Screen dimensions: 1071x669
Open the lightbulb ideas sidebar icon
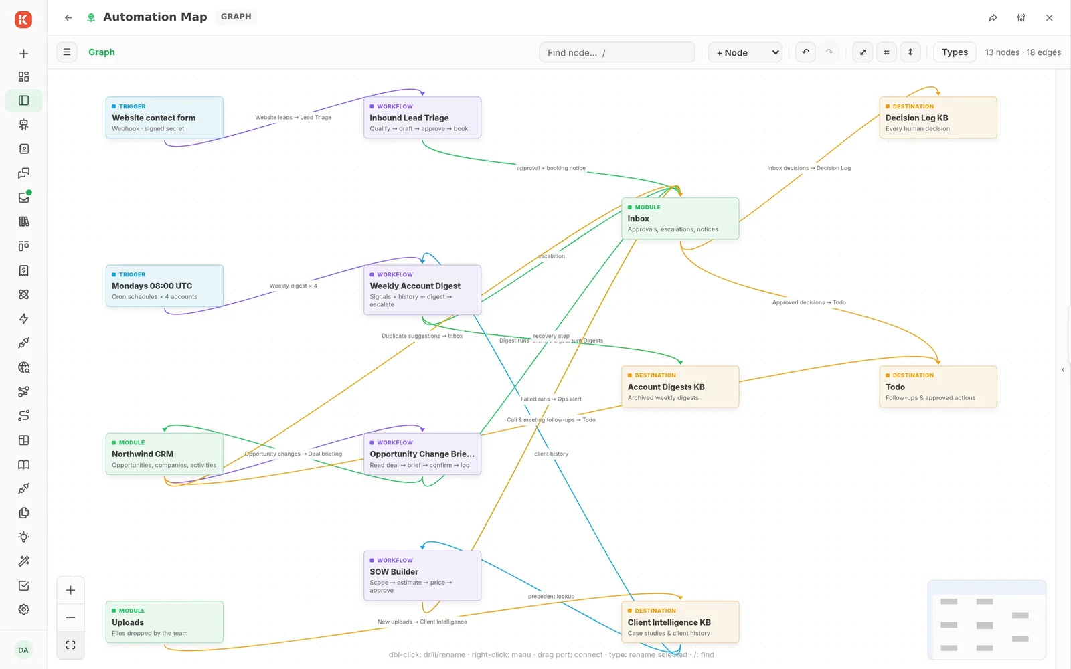coord(23,537)
